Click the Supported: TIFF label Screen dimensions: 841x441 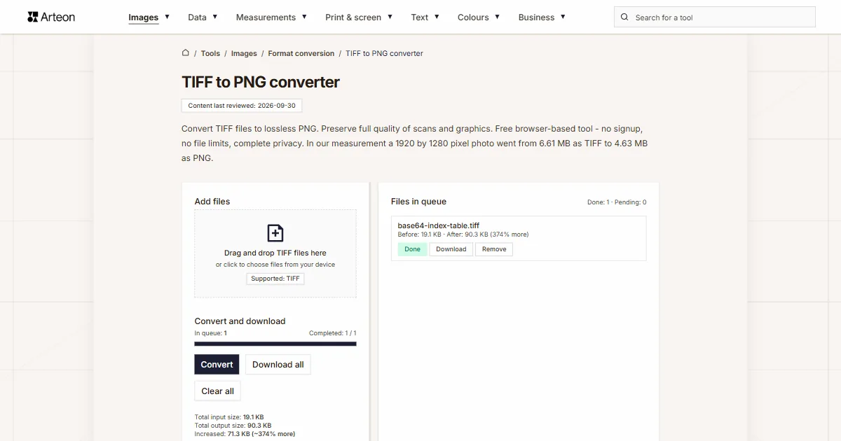coord(275,279)
